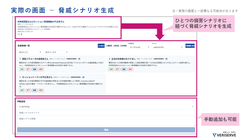The image size is (240, 139).
Task: Delete (削除) the 正当な利用者のなりすまし scenario
Action: (130, 69)
